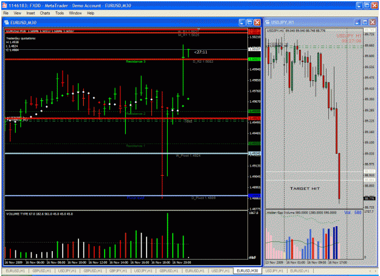
Task: Click the USDJPY,H1 chart window icon
Action: tap(268, 22)
